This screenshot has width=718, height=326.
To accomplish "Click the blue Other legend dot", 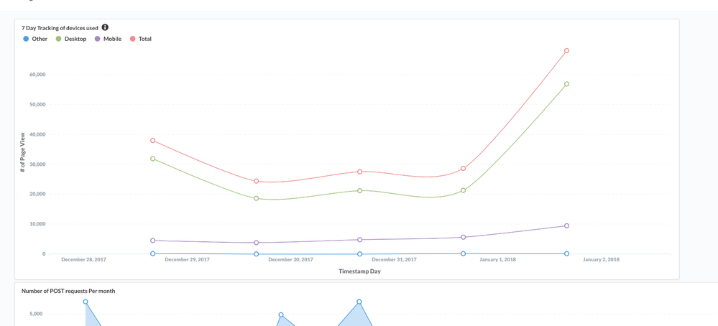I will coord(26,39).
